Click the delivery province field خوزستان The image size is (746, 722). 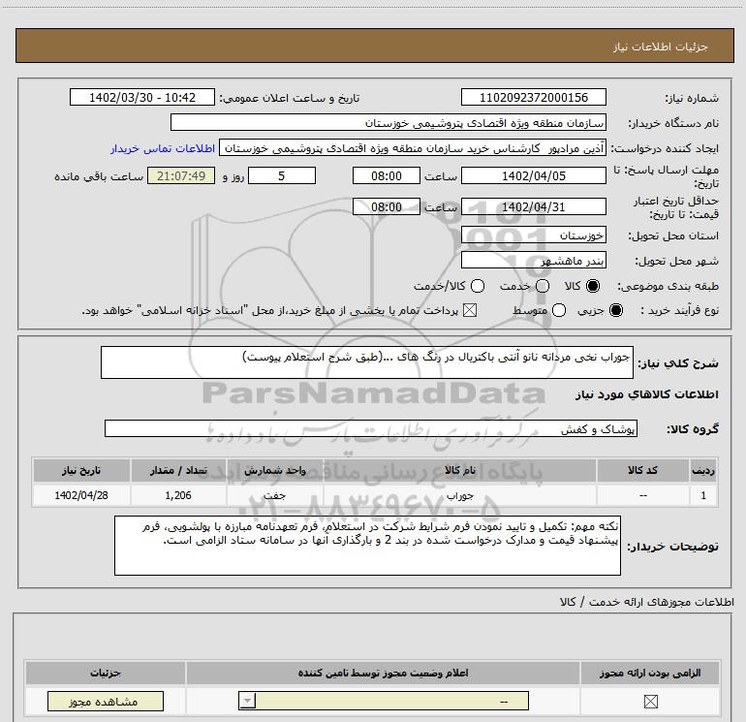(x=533, y=235)
